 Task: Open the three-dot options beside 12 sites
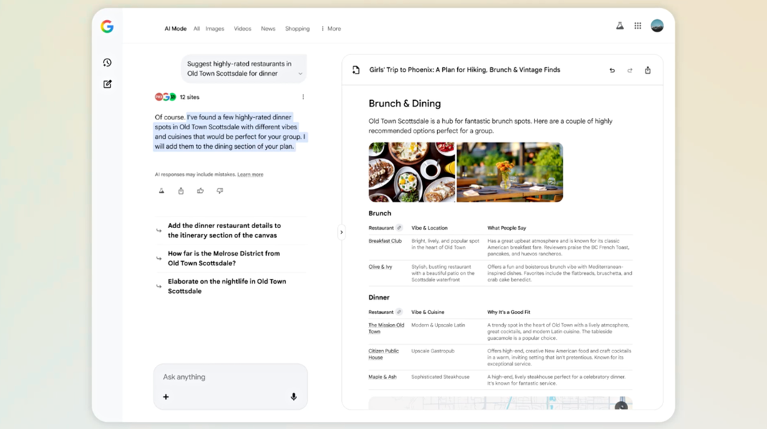coord(303,97)
